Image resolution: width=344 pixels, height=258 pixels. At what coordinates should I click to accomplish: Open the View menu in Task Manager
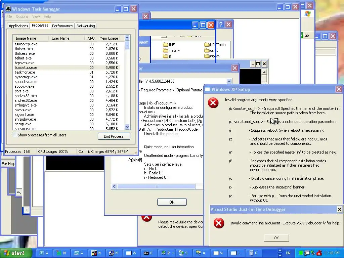pos(36,16)
